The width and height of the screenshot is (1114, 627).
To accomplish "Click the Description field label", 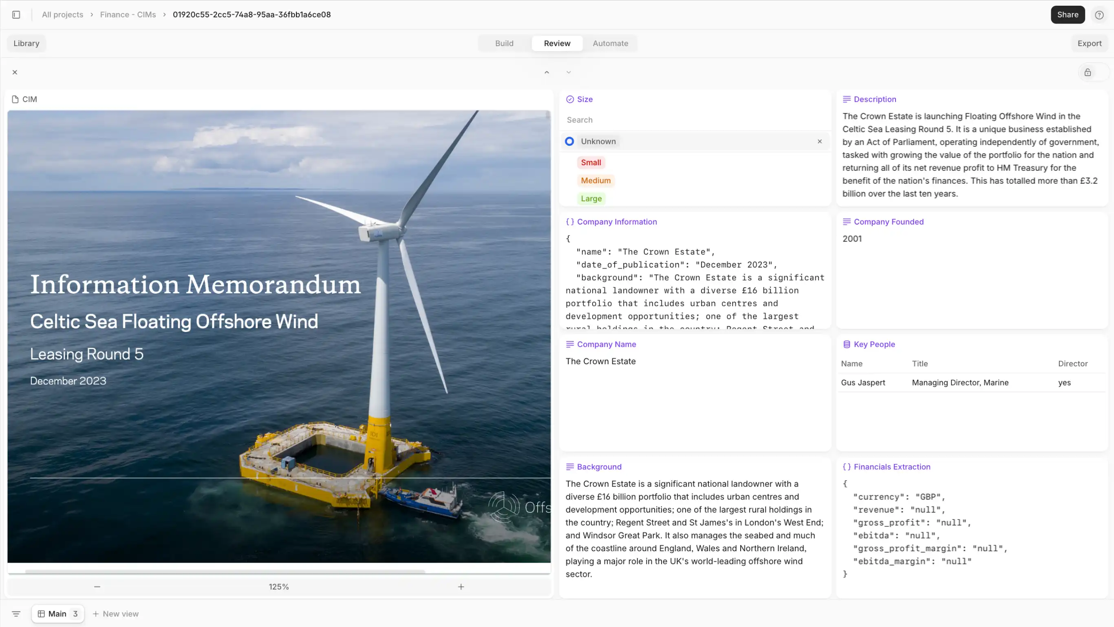I will tap(875, 99).
